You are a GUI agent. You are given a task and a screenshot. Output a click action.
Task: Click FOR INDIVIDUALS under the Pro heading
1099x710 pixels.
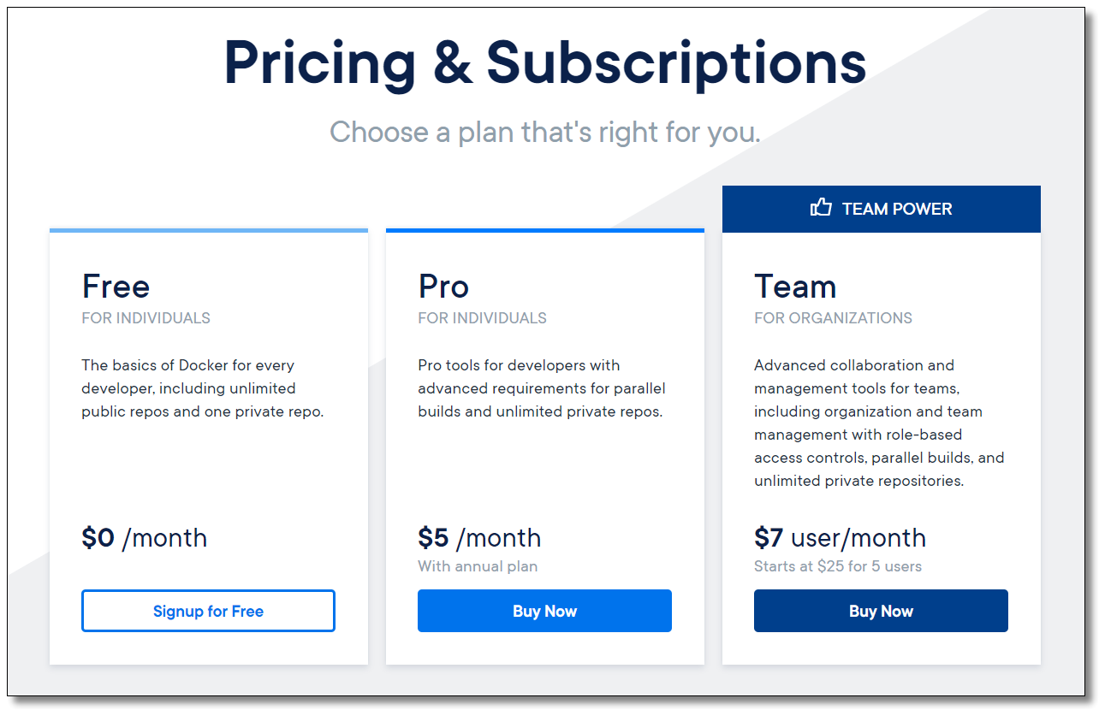[x=482, y=318]
